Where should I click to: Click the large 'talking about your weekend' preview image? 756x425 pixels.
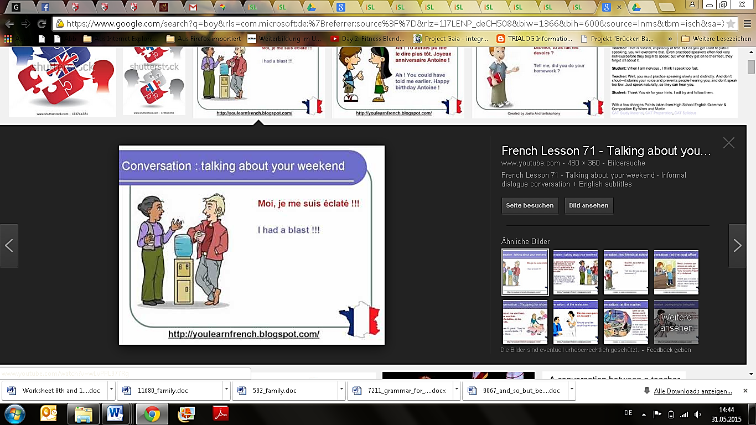[252, 245]
